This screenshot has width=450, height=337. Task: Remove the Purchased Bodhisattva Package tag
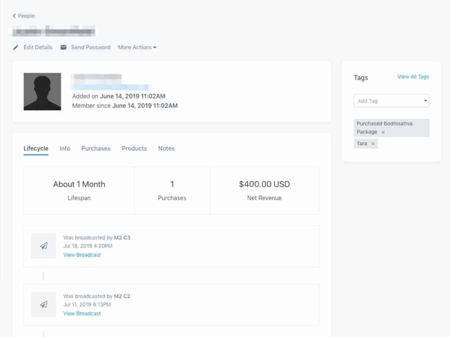click(383, 132)
